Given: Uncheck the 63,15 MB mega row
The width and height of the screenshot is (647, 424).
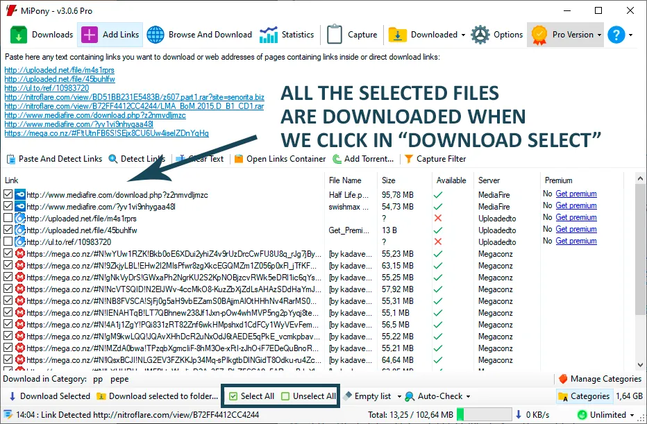Looking at the screenshot, I should point(8,265).
